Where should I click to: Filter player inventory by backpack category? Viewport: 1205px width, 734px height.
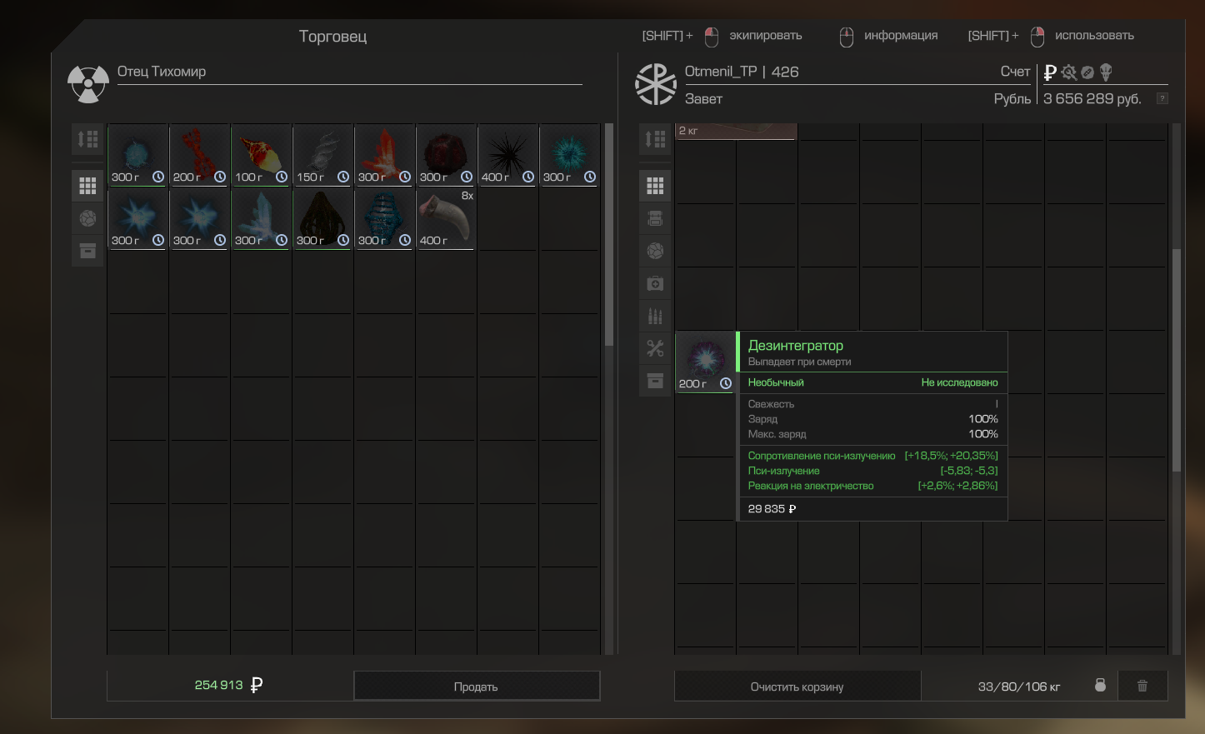655,219
